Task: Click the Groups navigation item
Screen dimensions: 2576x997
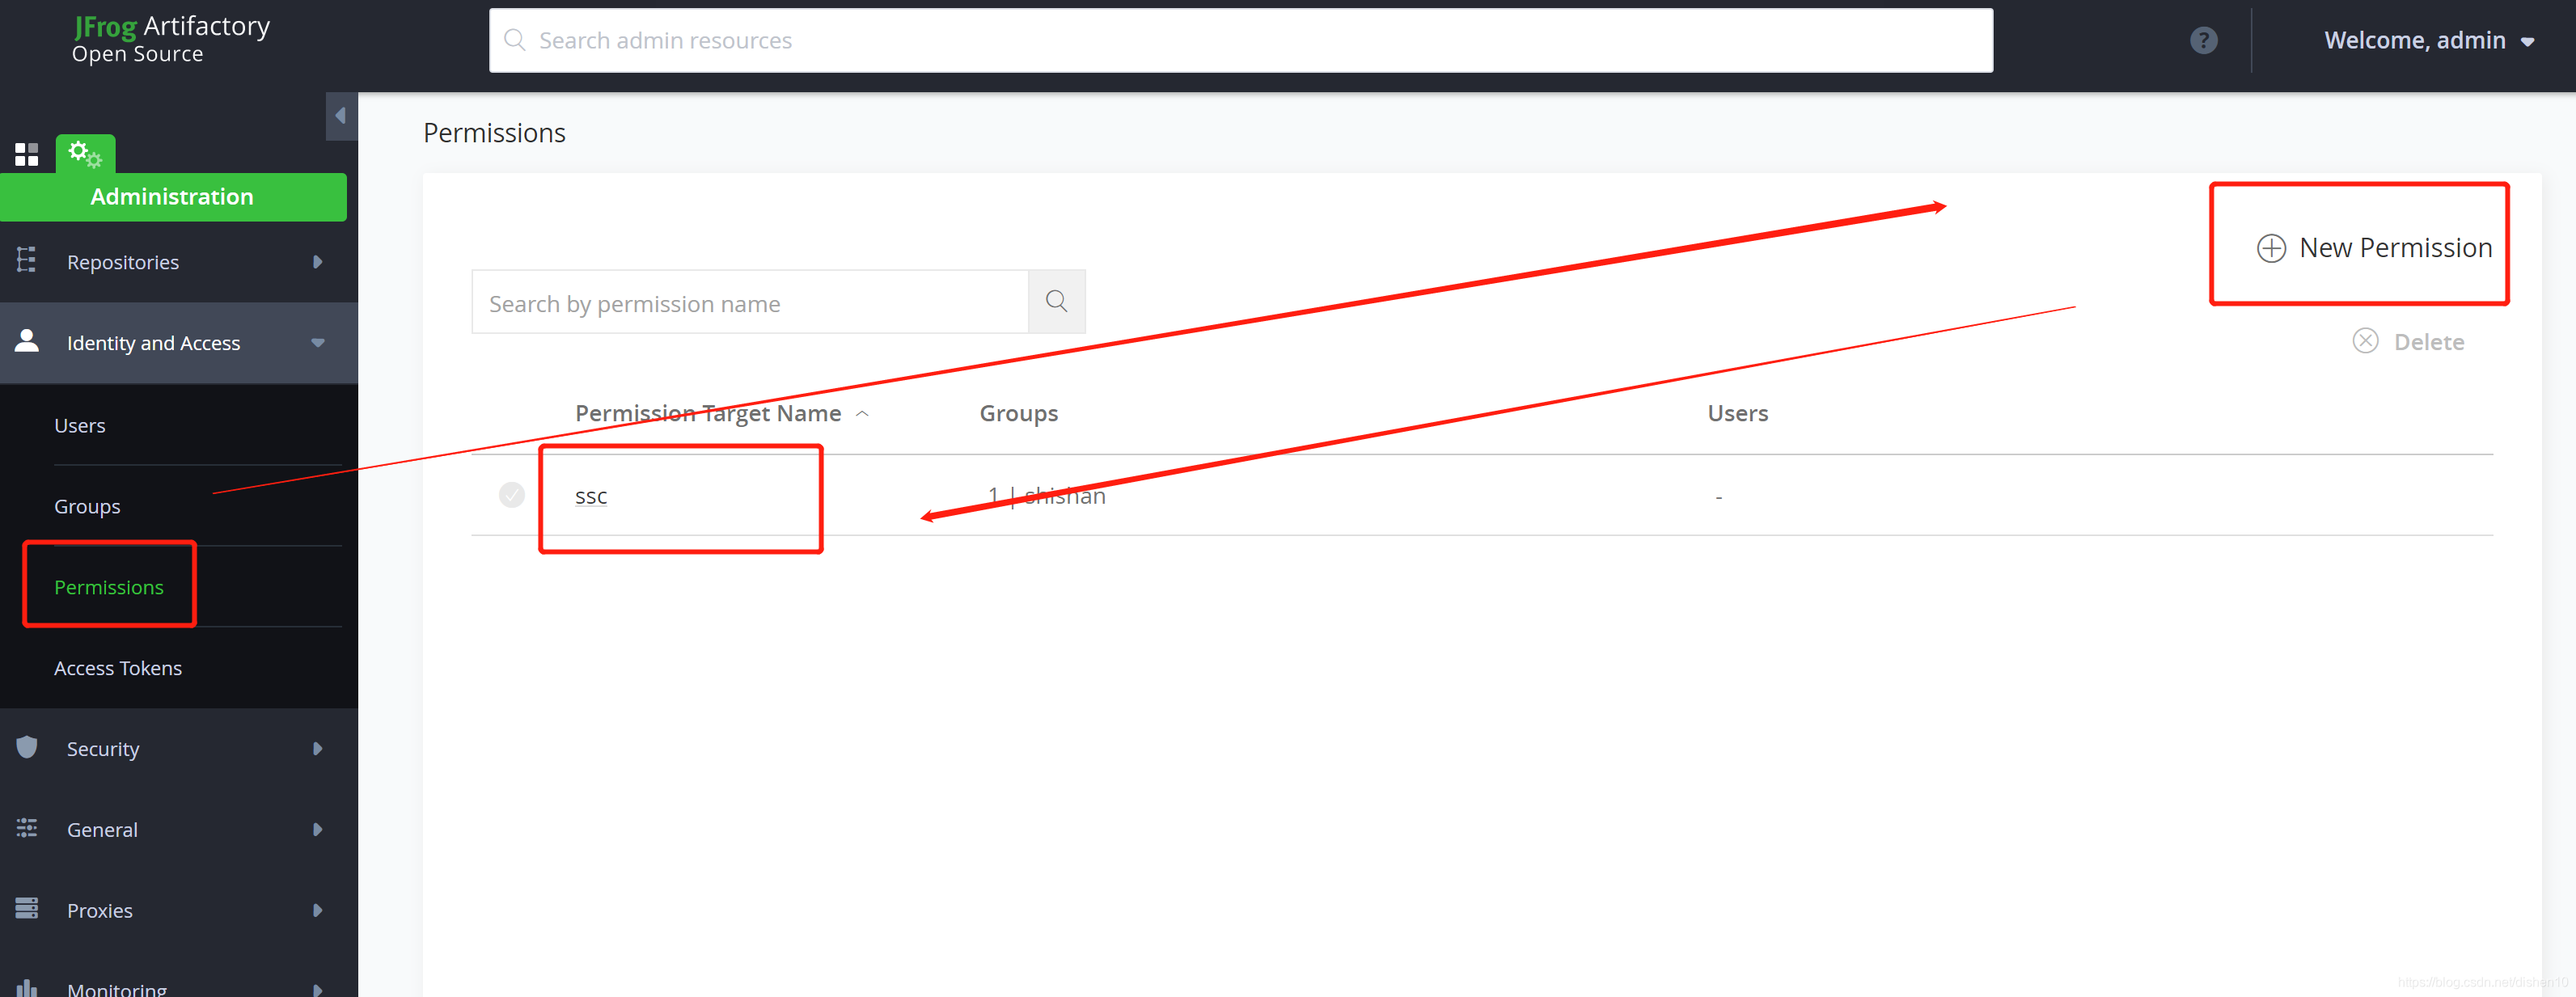Action: pyautogui.click(x=87, y=505)
